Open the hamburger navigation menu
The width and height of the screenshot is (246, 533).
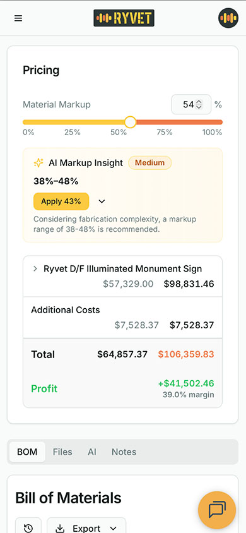[x=18, y=18]
